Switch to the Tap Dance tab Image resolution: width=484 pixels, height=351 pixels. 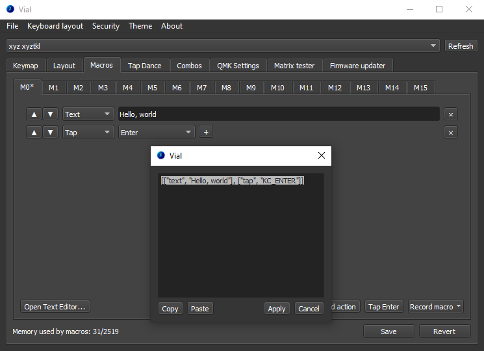(145, 66)
